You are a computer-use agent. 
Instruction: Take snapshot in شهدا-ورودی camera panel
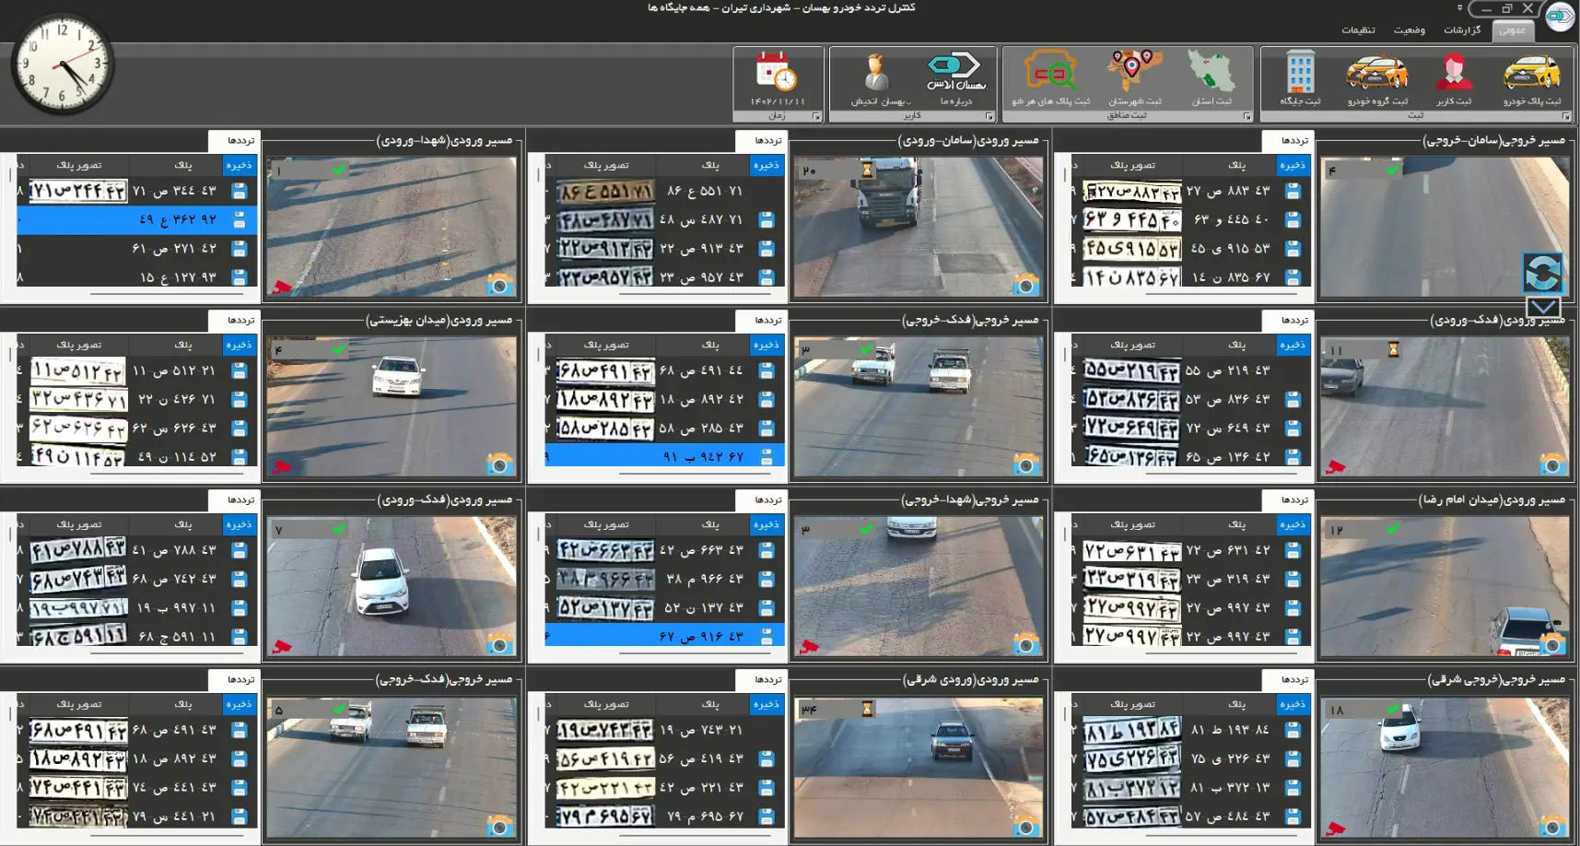pyautogui.click(x=499, y=285)
